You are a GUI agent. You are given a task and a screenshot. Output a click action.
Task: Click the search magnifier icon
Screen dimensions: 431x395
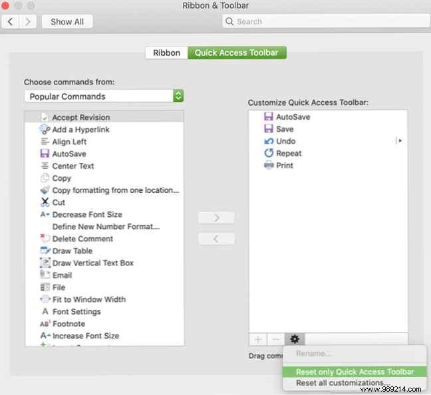click(x=229, y=21)
